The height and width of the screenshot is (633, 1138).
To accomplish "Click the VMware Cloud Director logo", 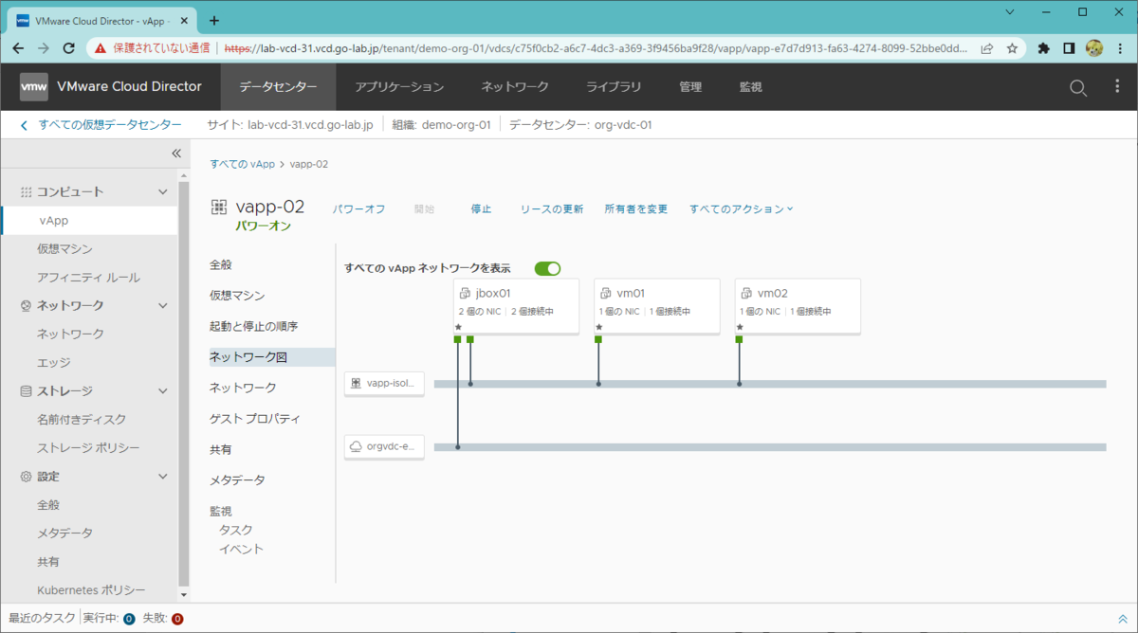I will [x=34, y=86].
